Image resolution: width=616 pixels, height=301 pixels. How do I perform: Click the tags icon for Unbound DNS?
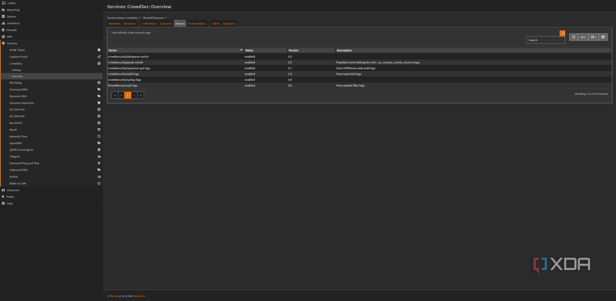point(99,170)
